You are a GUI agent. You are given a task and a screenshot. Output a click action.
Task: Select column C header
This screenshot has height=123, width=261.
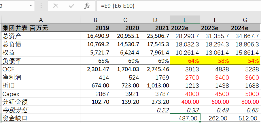(x=125, y=20)
